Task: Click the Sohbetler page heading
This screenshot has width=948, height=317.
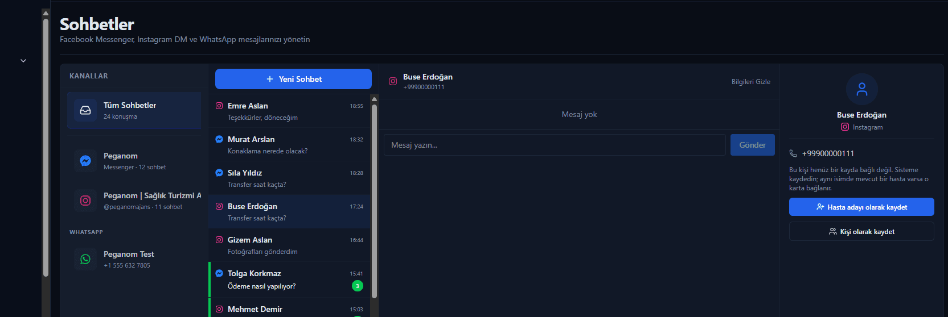Action: pyautogui.click(x=97, y=24)
